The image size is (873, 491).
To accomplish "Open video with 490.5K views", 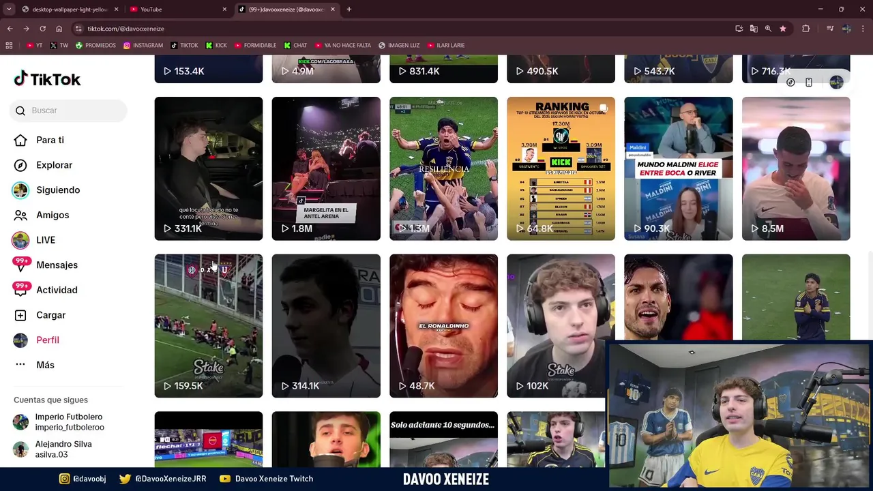I will point(561,69).
